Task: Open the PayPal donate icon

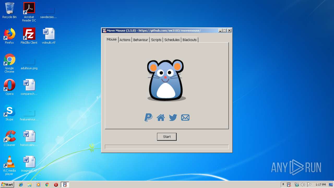Action: 148,118
